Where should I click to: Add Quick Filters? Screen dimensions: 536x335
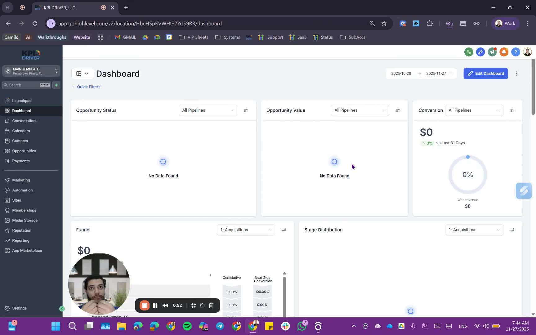click(86, 87)
